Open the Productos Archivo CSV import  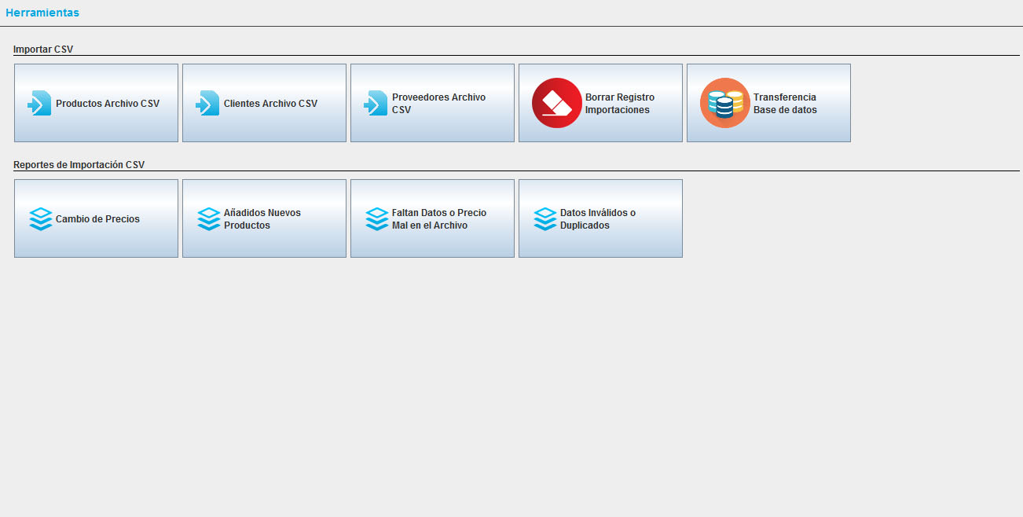(x=108, y=104)
